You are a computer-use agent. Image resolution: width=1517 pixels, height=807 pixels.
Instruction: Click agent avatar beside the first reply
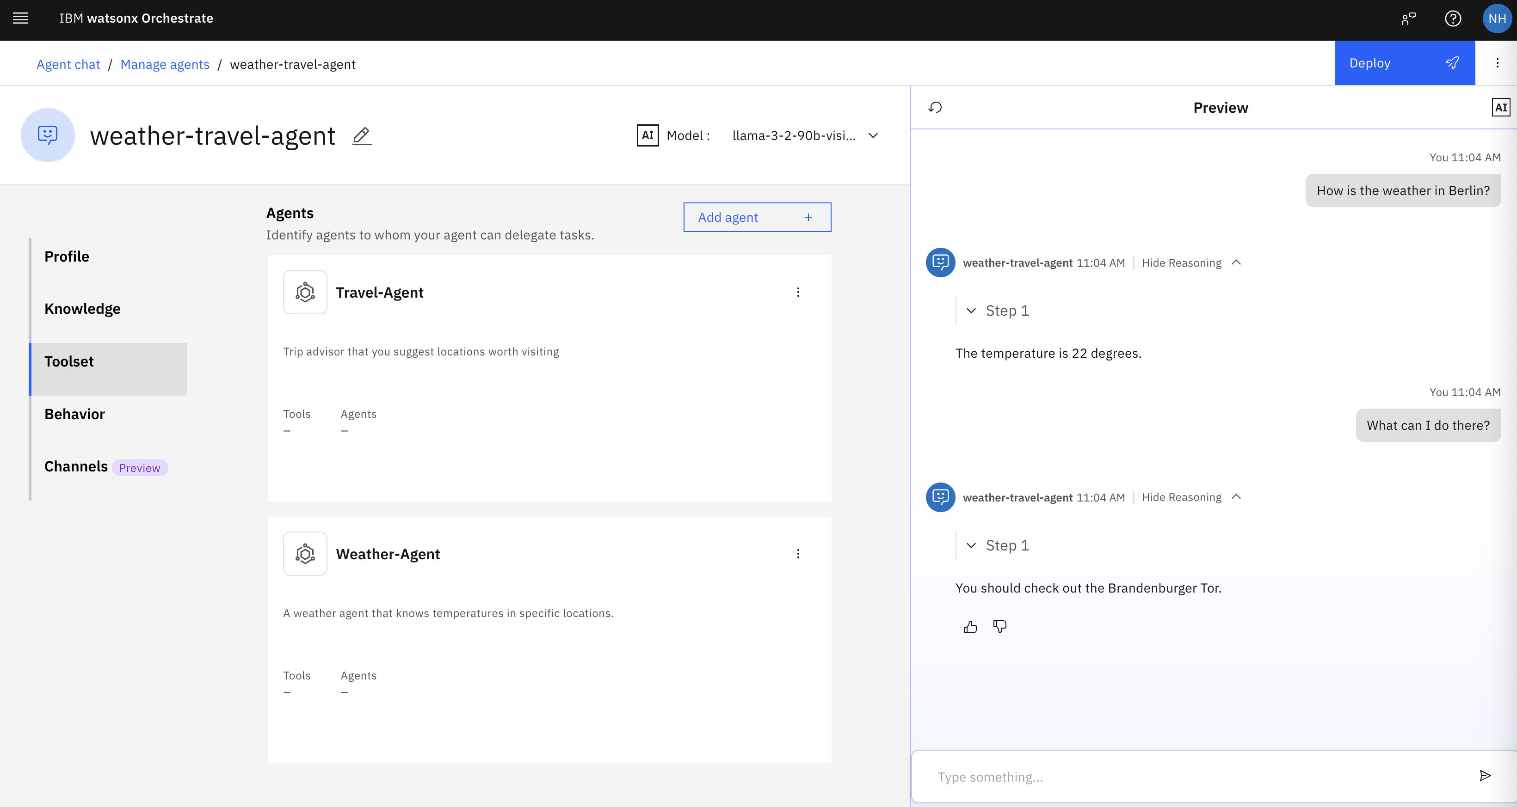click(x=940, y=263)
